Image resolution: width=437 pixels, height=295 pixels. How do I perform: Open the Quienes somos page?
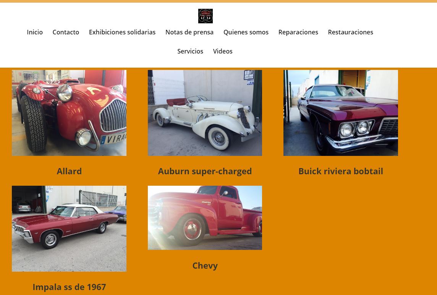pos(246,32)
